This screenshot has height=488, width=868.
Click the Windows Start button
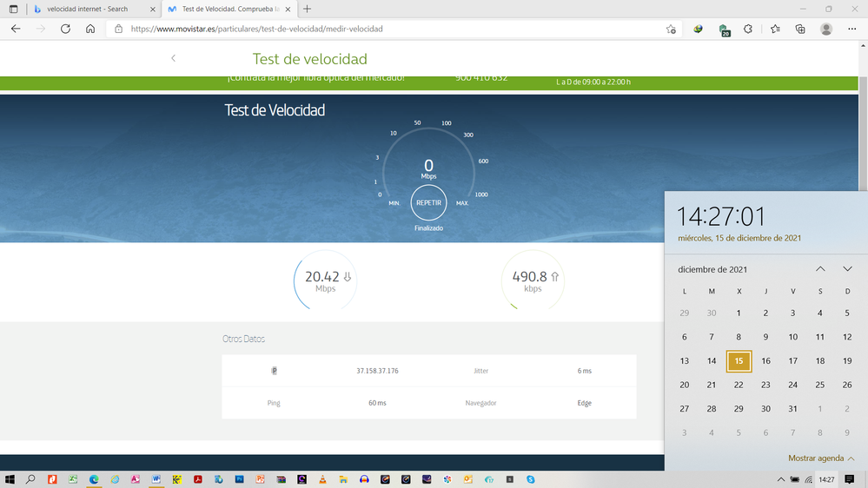coord(10,479)
